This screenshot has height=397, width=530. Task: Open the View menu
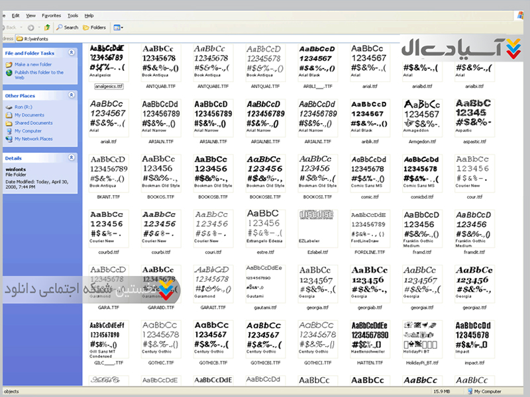click(x=30, y=15)
